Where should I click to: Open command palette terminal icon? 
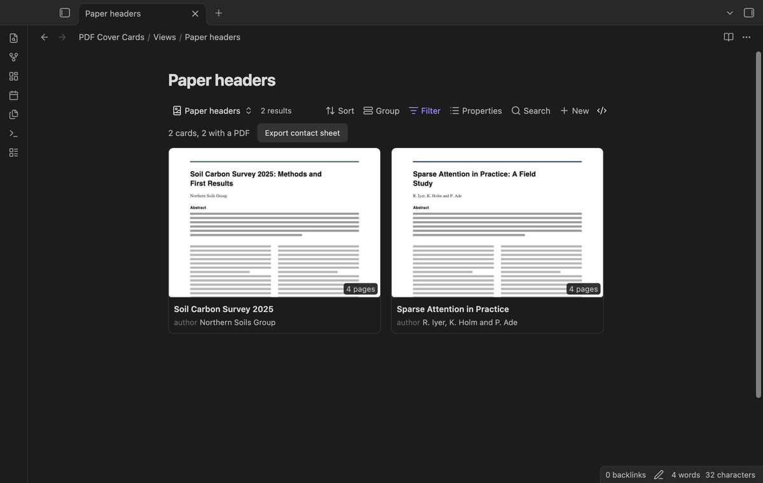point(13,133)
